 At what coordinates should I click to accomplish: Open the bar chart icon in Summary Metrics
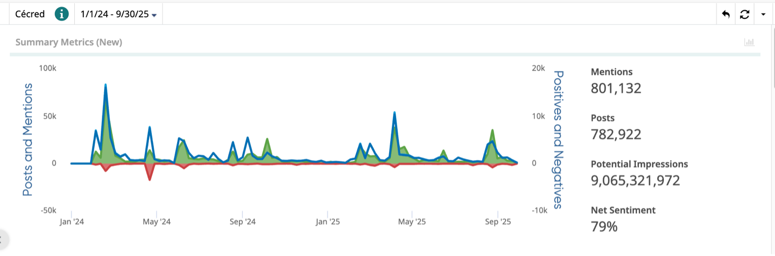click(750, 42)
